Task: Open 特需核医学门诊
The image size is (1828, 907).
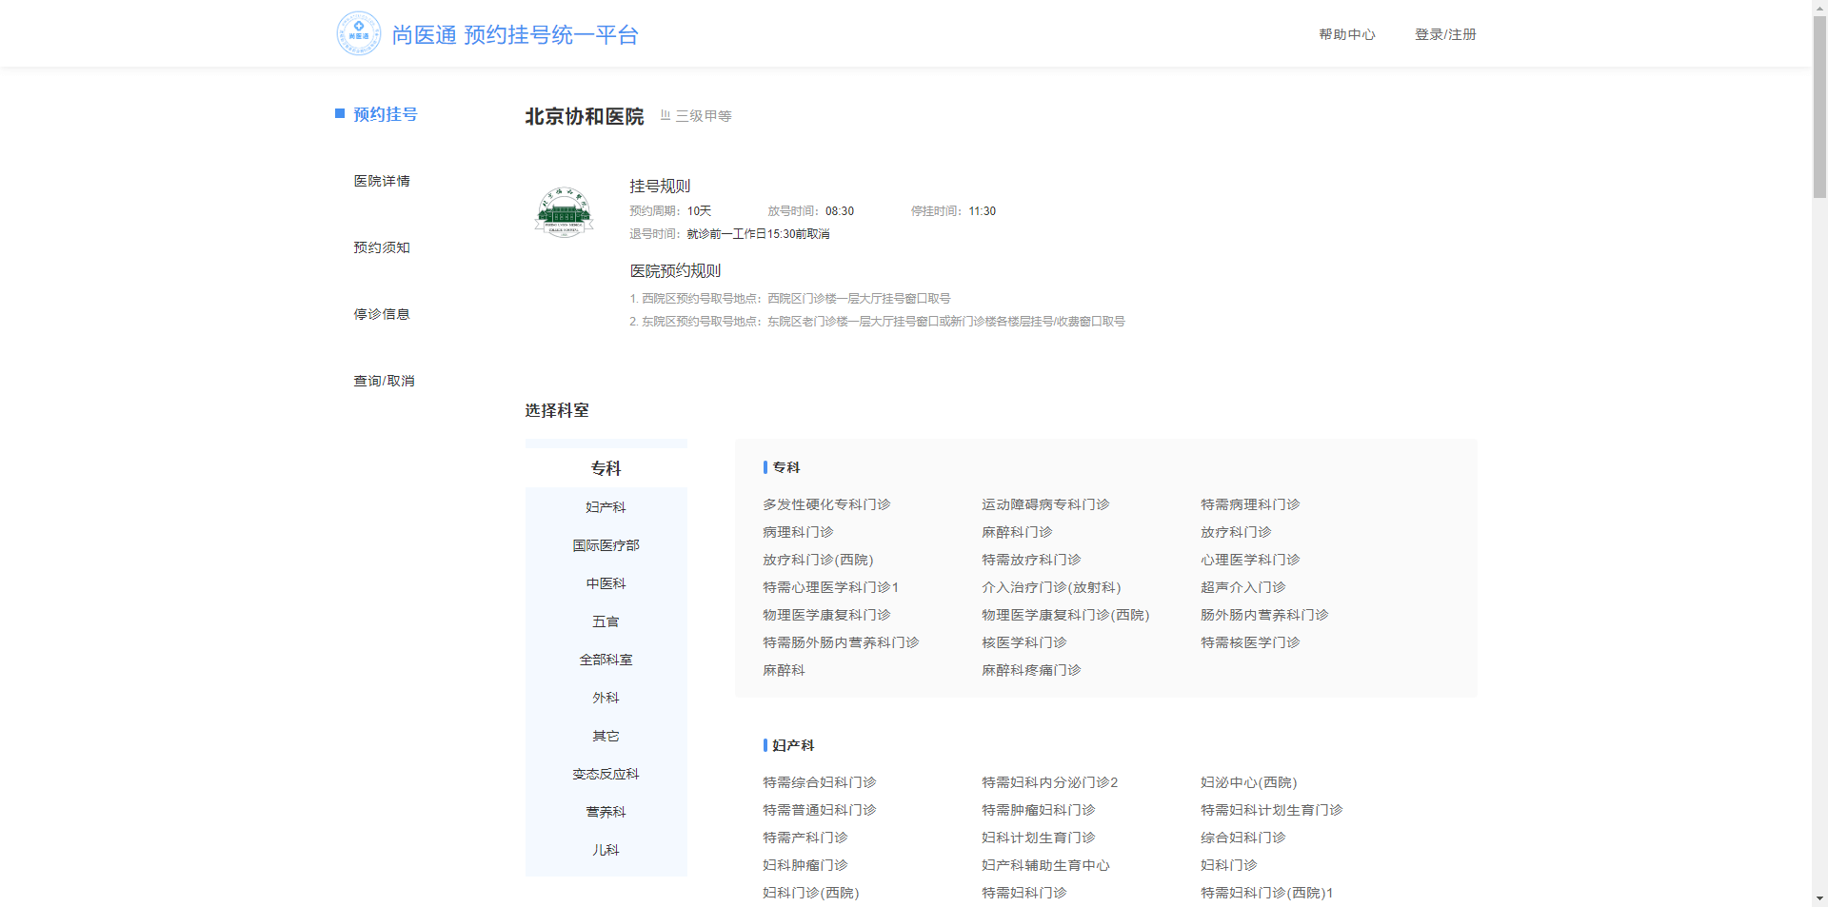Action: coord(1250,642)
